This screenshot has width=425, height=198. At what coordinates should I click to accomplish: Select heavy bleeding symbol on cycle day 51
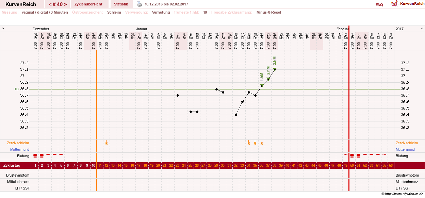[x=359, y=155]
